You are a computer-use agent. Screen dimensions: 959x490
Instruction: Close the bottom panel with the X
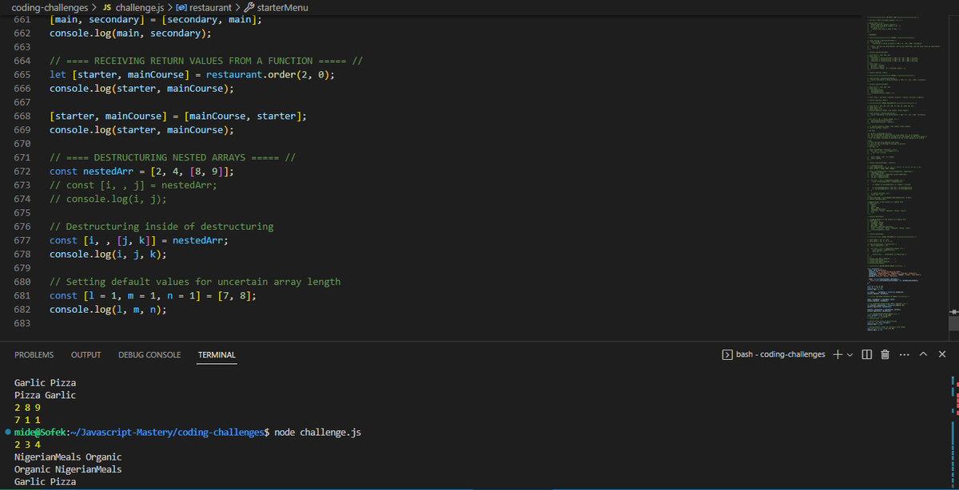pos(941,354)
